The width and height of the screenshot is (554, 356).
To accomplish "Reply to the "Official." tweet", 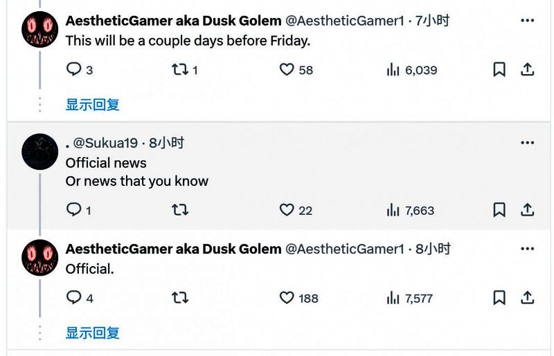I will point(73,298).
